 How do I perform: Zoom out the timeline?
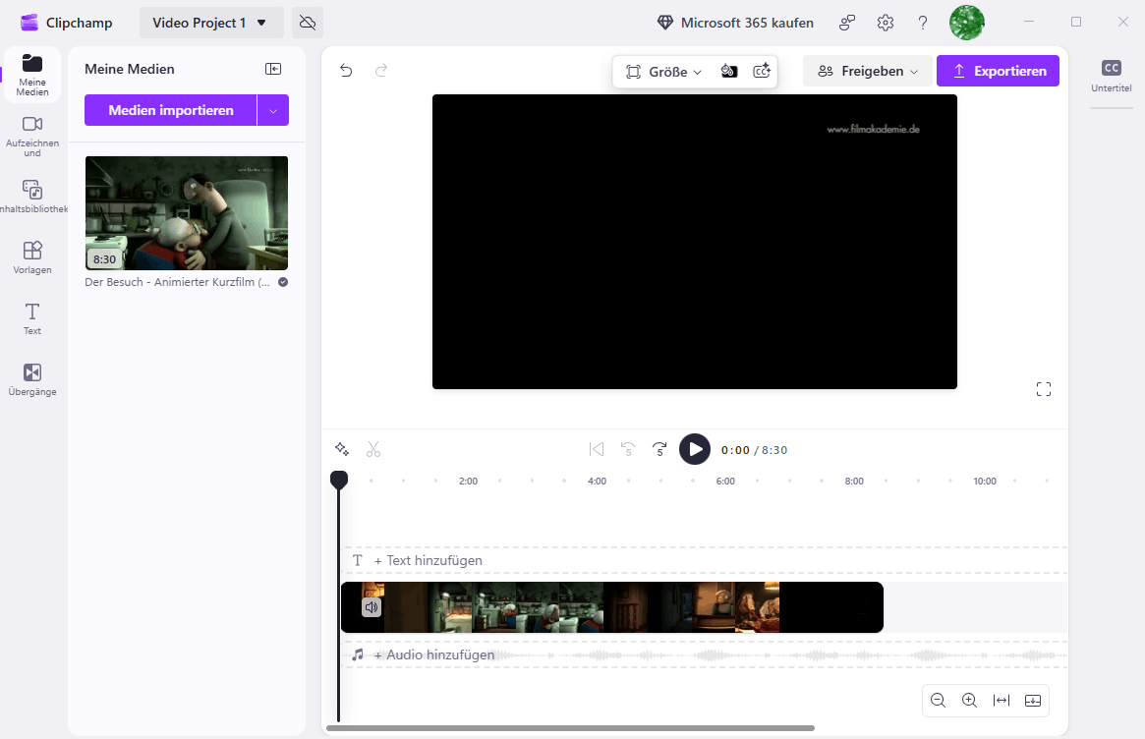coord(938,701)
